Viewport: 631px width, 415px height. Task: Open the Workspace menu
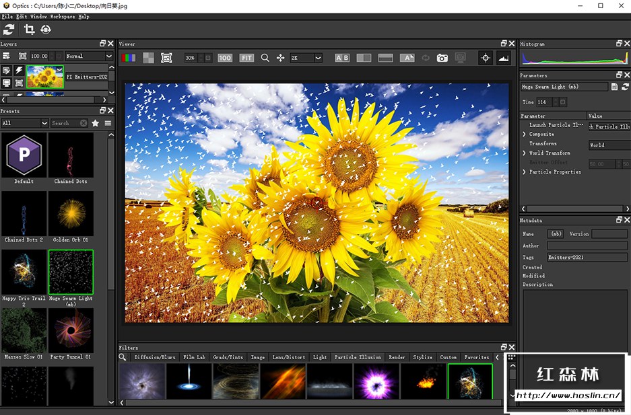(x=63, y=16)
